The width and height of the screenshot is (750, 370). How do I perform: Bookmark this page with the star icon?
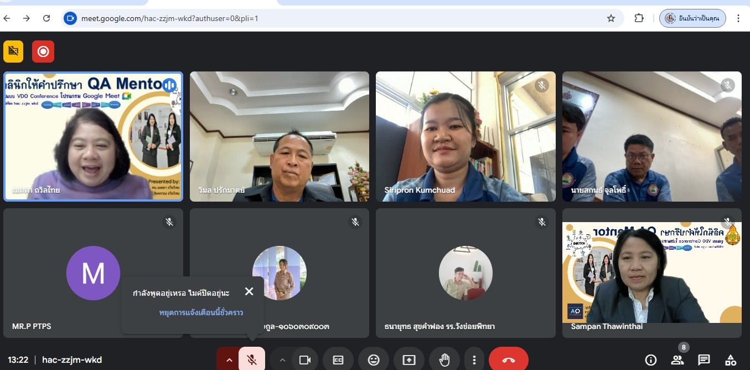pos(611,18)
